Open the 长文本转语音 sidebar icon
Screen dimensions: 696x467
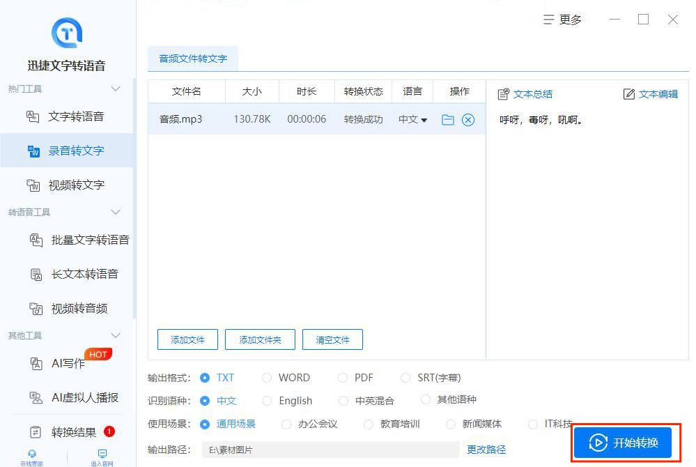point(36,275)
